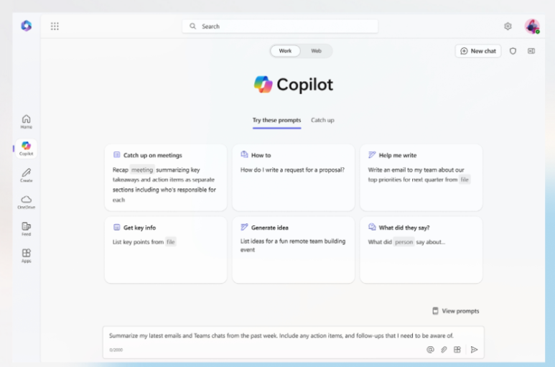Click the What did they say chat icon
The height and width of the screenshot is (367, 555).
click(x=372, y=227)
